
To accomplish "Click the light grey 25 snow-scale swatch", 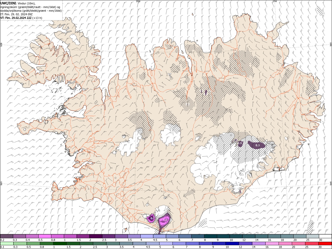I will point(312,236).
